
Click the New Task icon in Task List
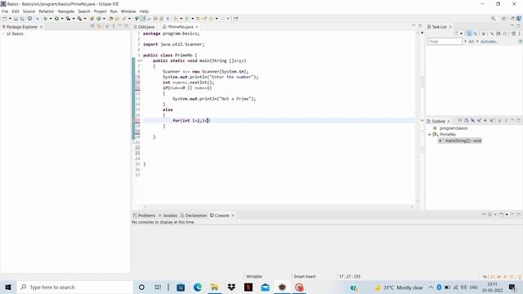pos(456,33)
